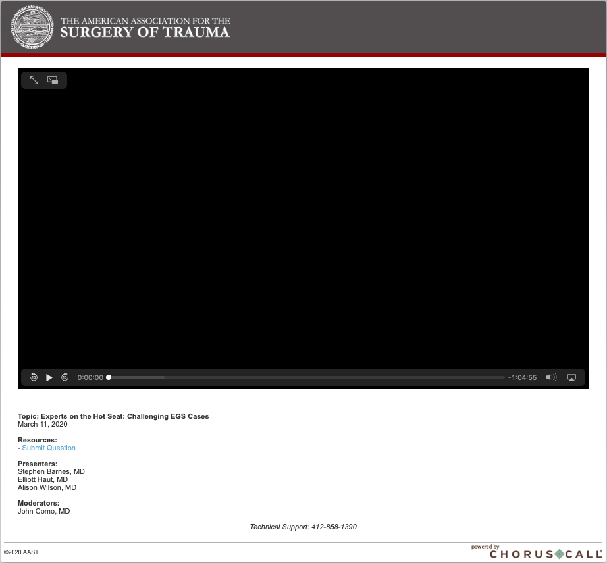Viewport: 607px width, 563px height.
Task: Open the AirPlay output menu
Action: [x=571, y=377]
